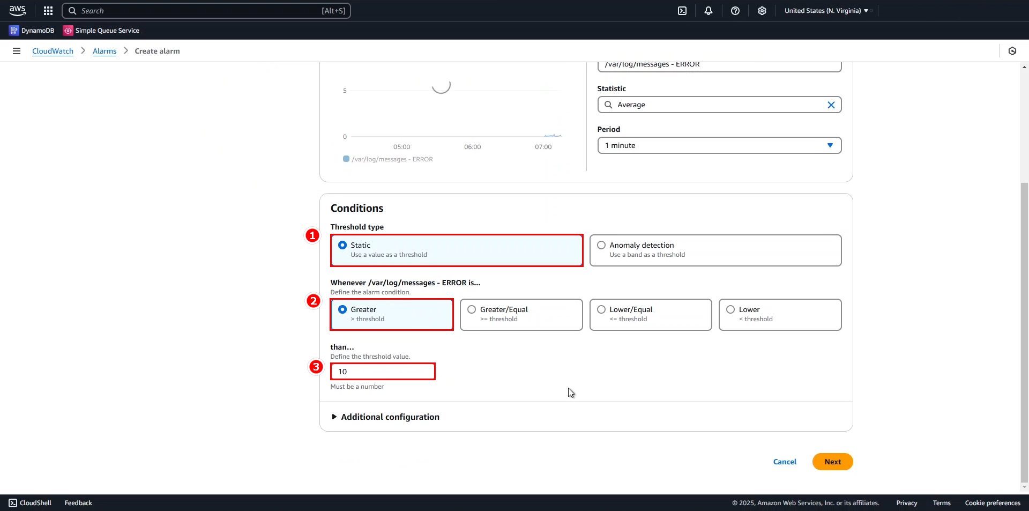1029x511 pixels.
Task: Choose the Lower/Equal condition
Action: (x=651, y=314)
